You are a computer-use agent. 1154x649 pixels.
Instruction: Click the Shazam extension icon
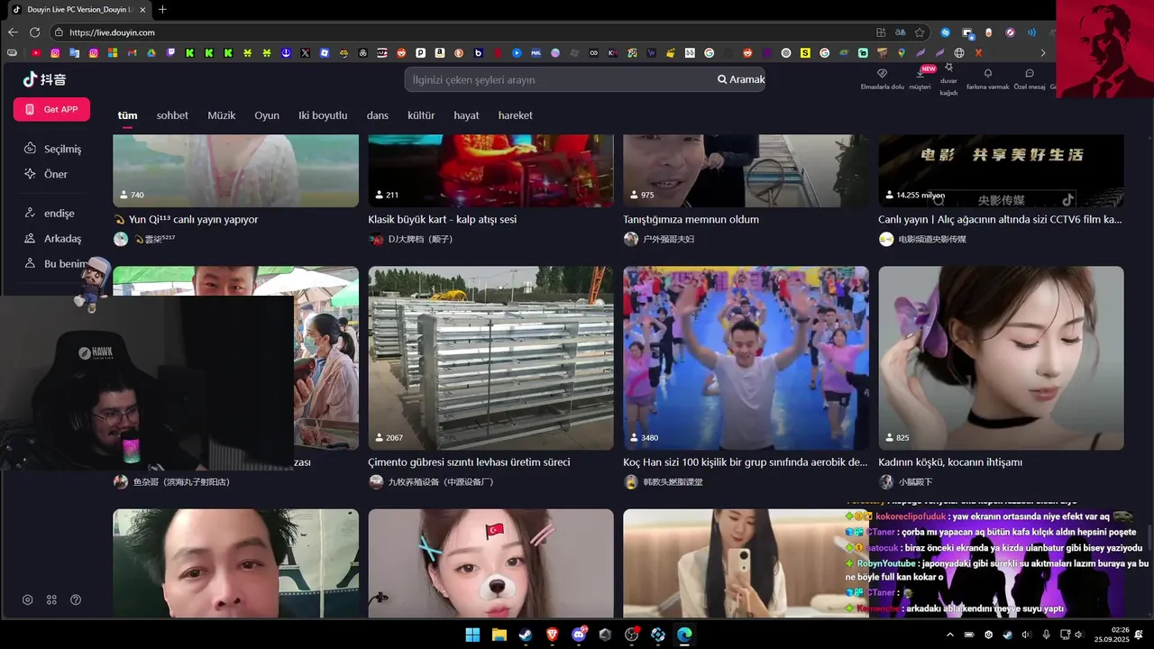pos(945,32)
